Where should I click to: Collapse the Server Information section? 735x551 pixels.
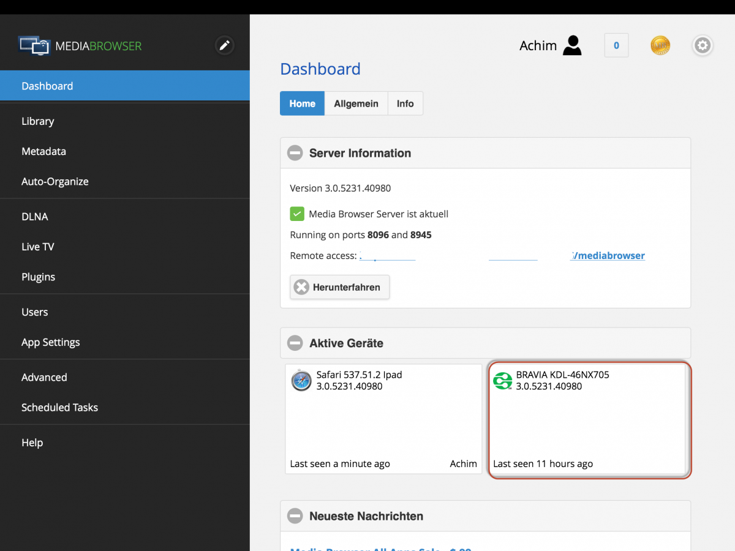(x=295, y=153)
